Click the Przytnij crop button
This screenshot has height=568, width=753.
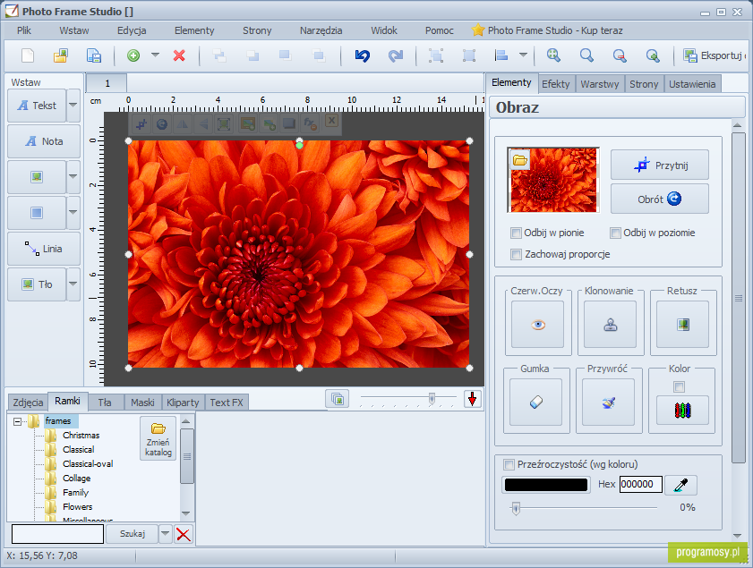coord(660,165)
